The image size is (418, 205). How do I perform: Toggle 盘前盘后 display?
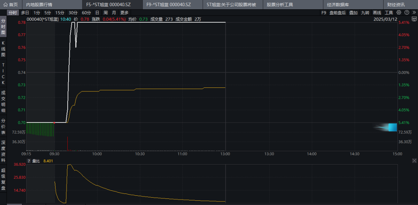[338, 13]
